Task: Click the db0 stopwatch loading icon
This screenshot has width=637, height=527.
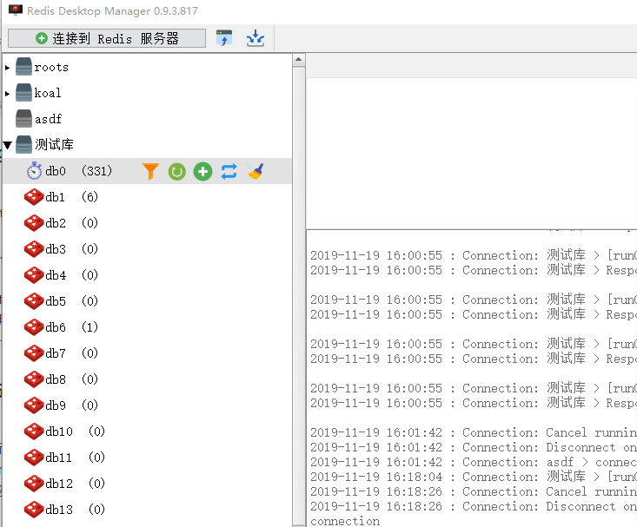Action: (34, 171)
